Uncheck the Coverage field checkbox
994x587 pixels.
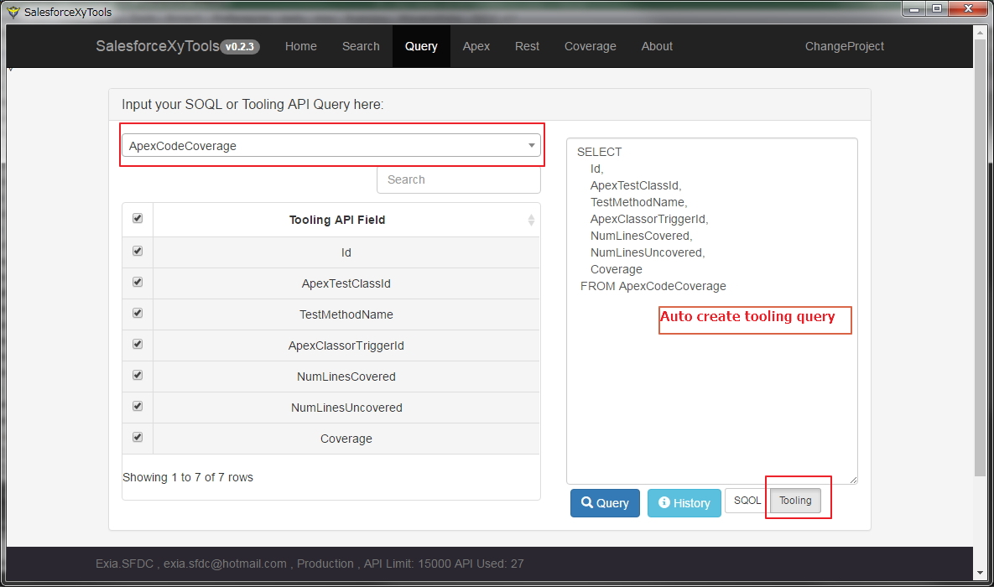click(x=138, y=438)
